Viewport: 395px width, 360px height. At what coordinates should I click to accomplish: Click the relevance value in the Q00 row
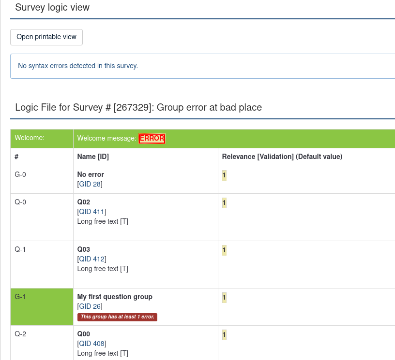tap(224, 335)
